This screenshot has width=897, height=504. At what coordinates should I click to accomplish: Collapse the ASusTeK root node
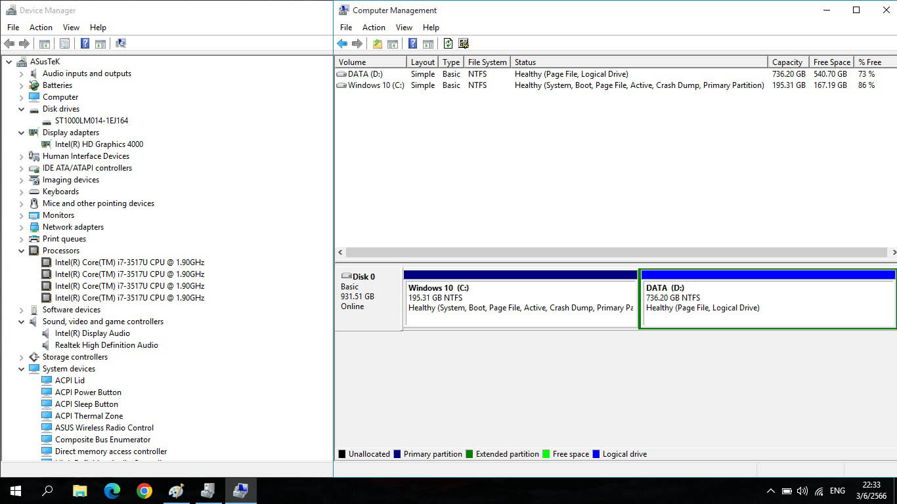tap(9, 62)
